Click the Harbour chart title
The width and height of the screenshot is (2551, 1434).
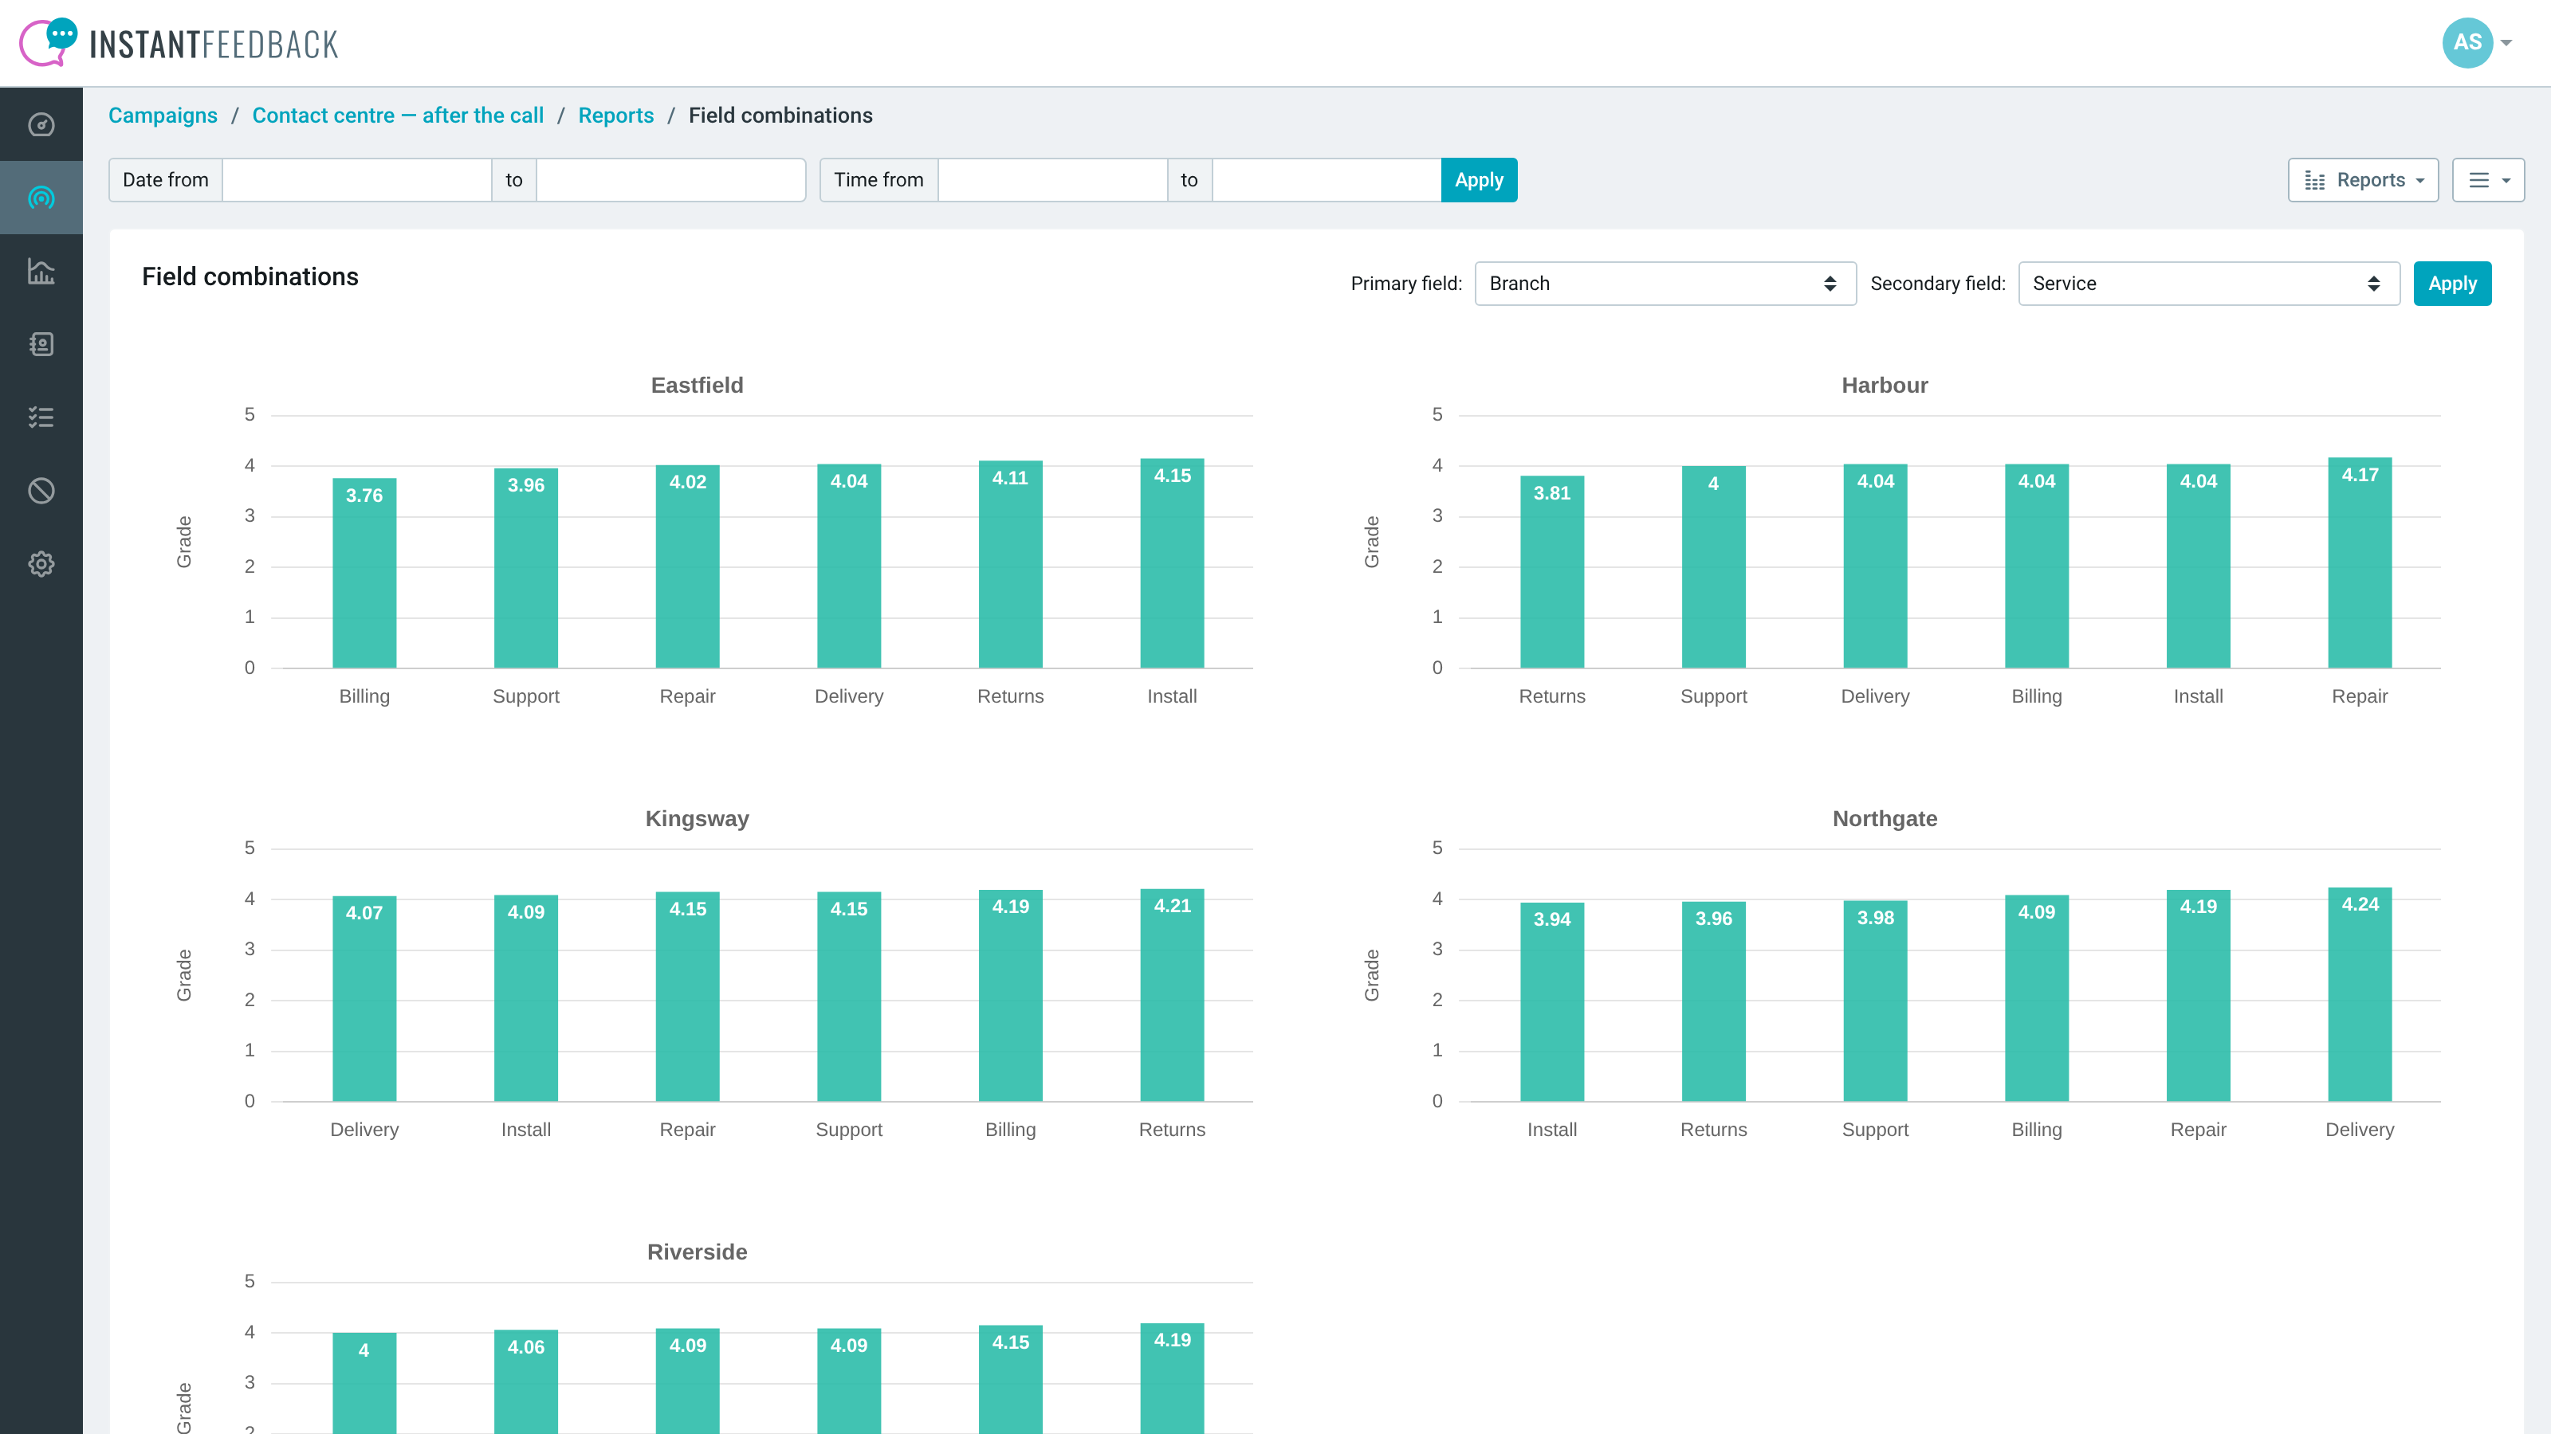pyautogui.click(x=1885, y=385)
